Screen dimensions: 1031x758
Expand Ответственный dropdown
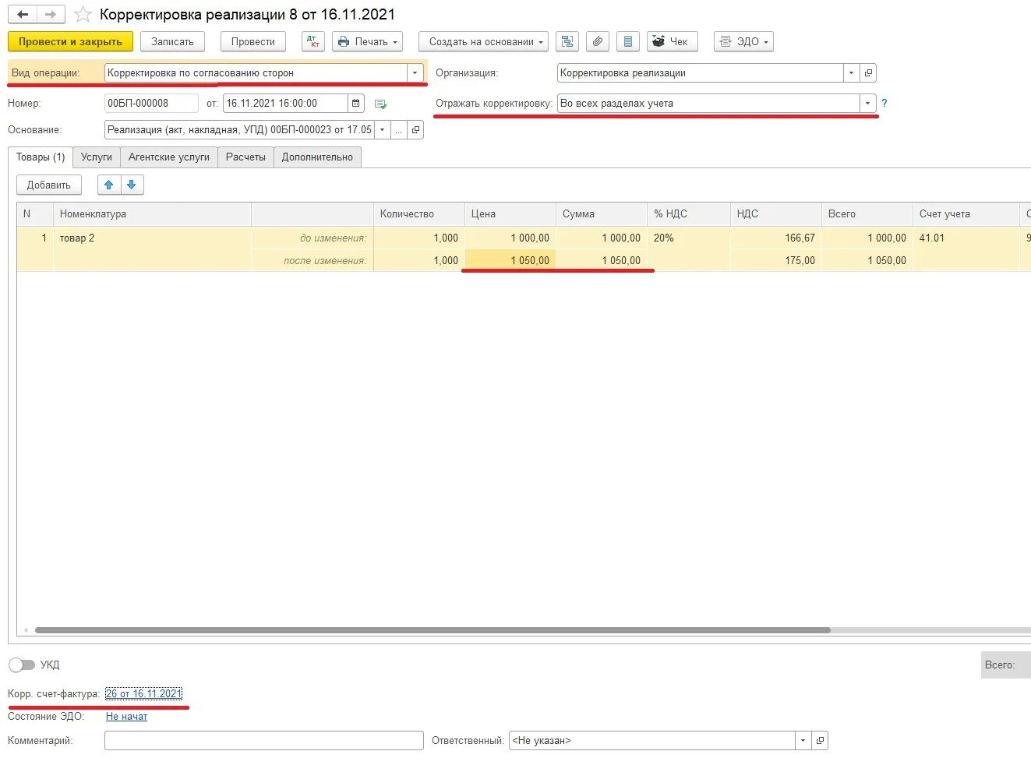pyautogui.click(x=803, y=740)
